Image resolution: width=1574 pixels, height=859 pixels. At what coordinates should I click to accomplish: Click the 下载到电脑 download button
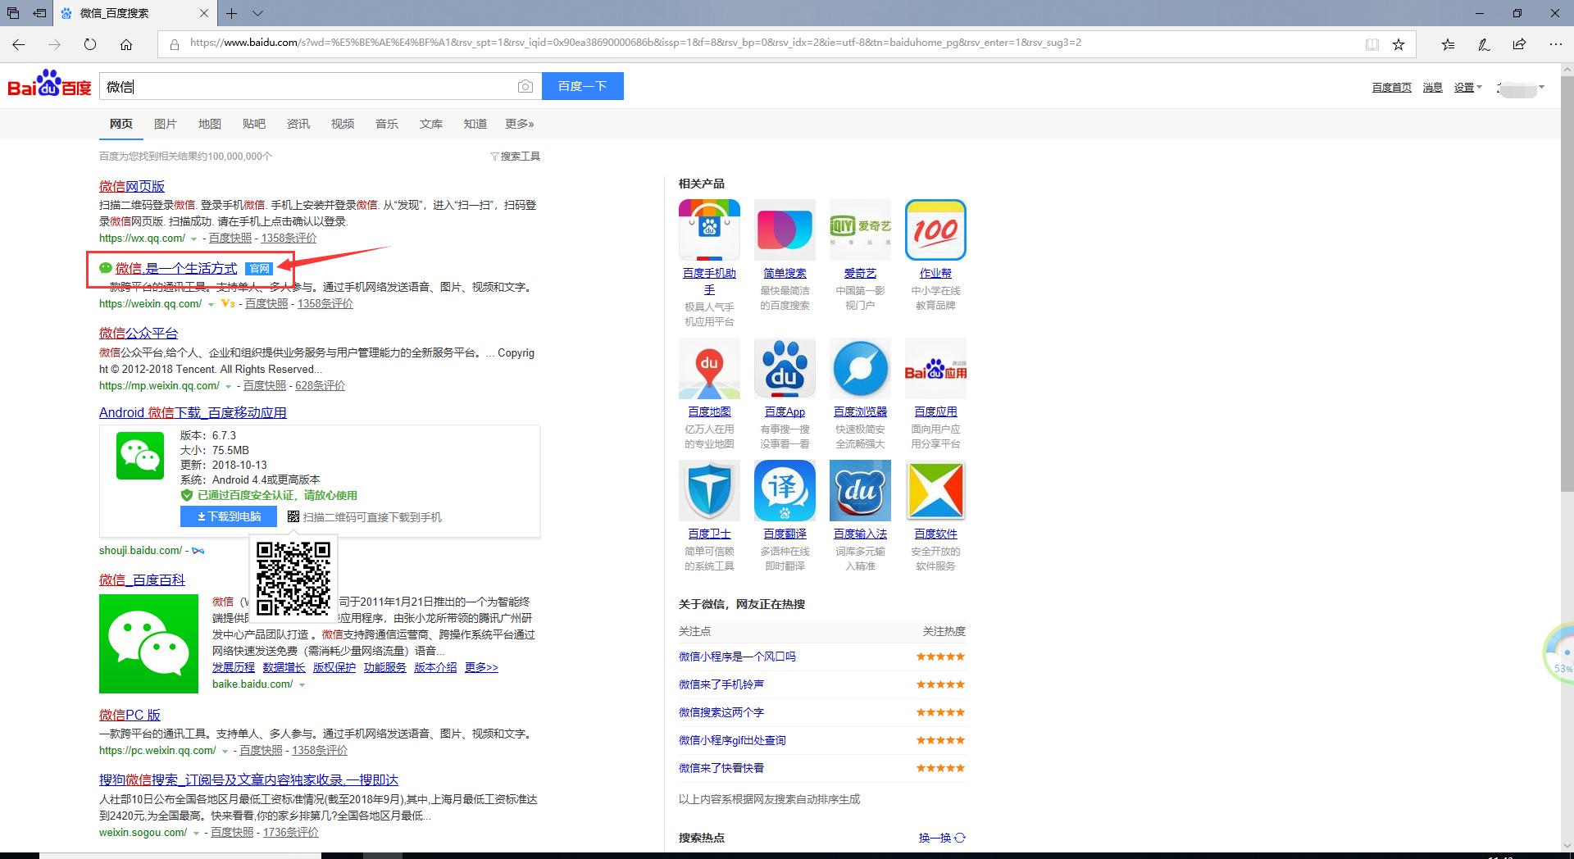pyautogui.click(x=228, y=516)
